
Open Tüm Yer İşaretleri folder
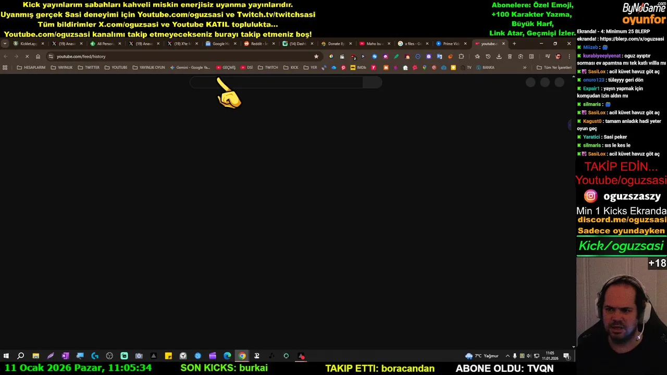pyautogui.click(x=554, y=67)
